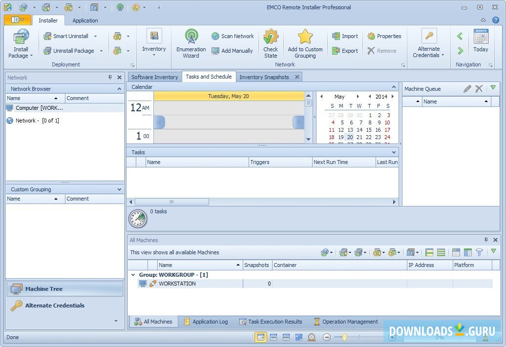Open the Software Inventory tab
Image resolution: width=506 pixels, height=347 pixels.
154,77
